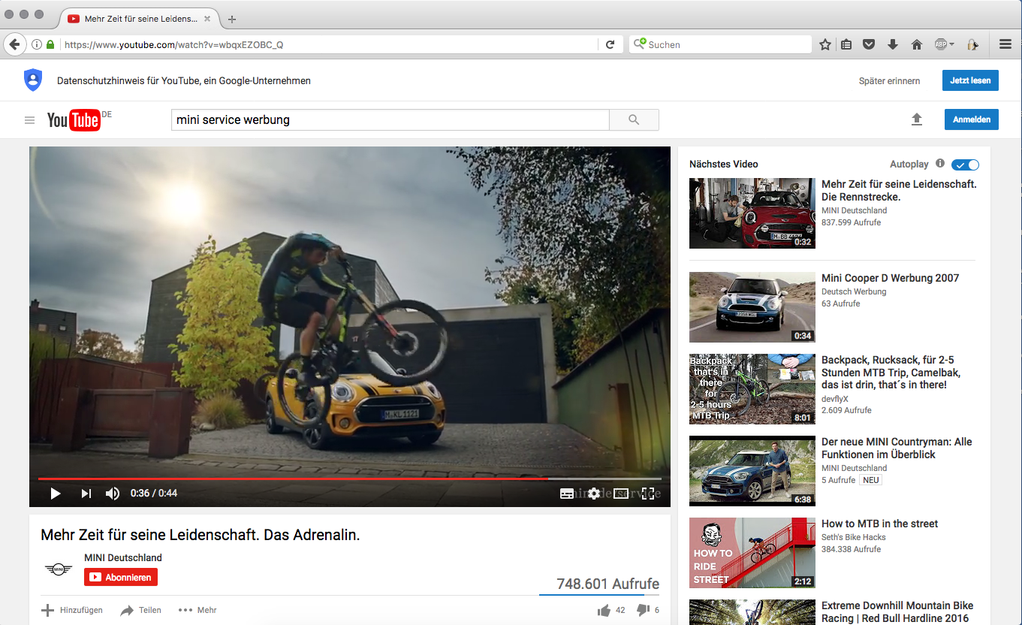Screen dimensions: 1022x625
Task: Open Der neue MINI Countryman title
Action: pos(897,448)
